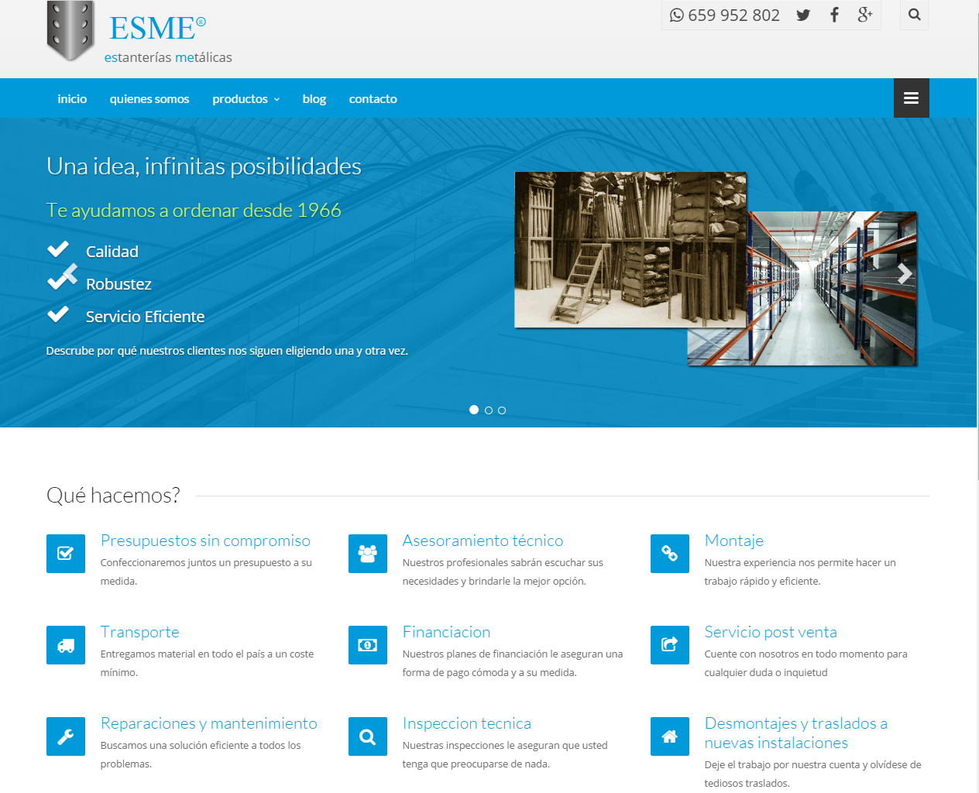Open the contacto menu item
The height and width of the screenshot is (793, 979).
[373, 99]
